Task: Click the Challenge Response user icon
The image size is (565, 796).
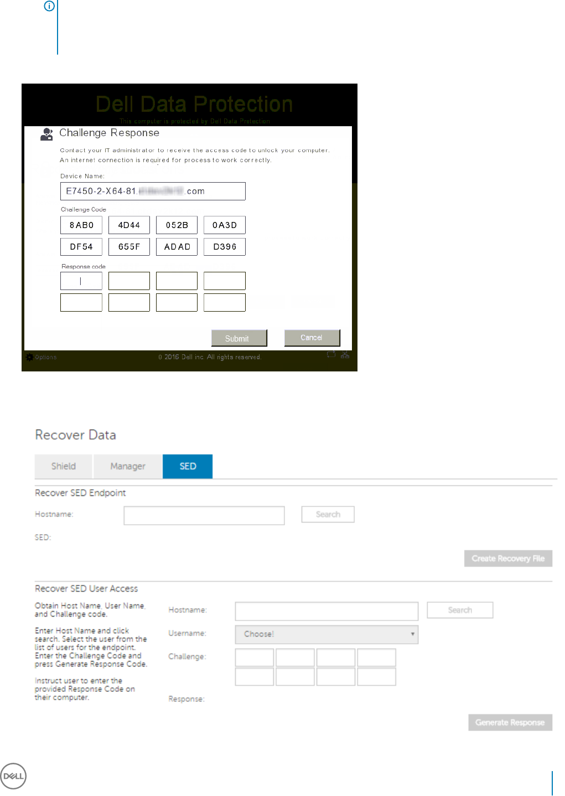Action: point(46,134)
